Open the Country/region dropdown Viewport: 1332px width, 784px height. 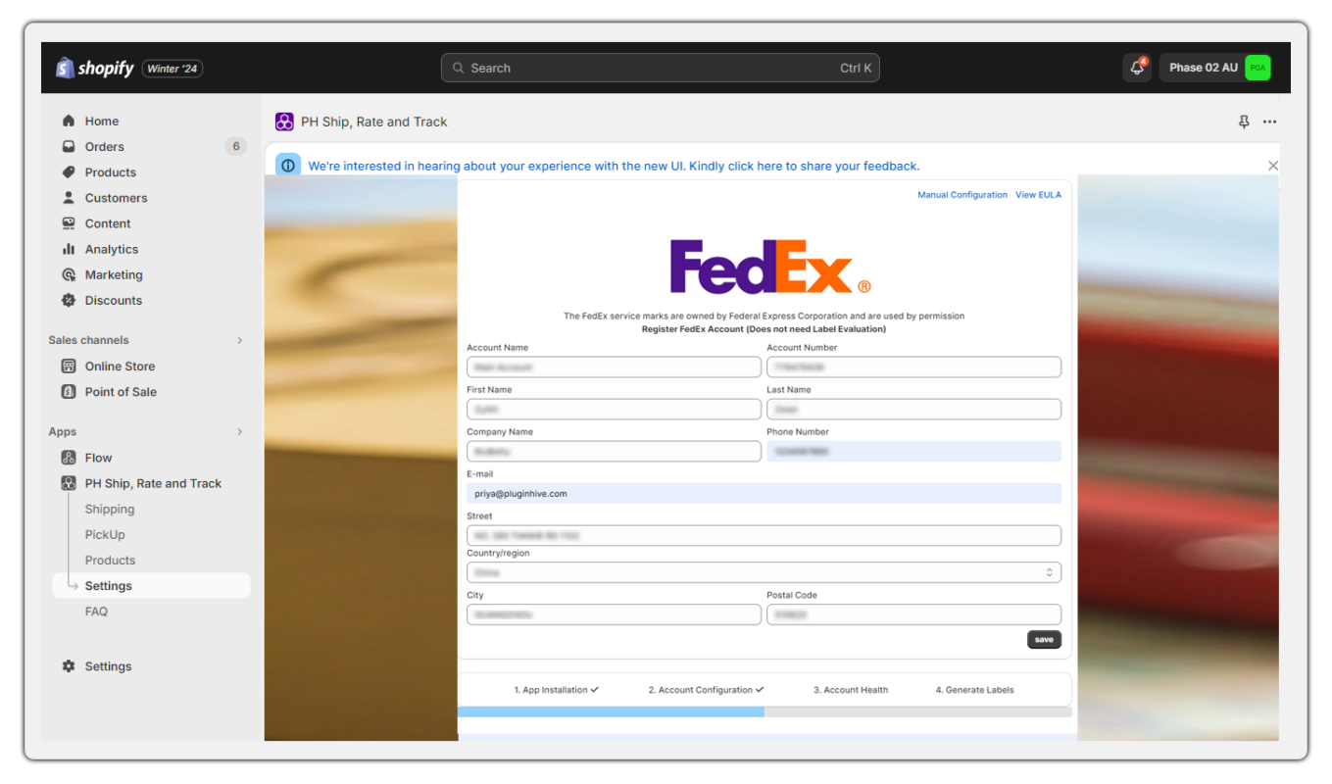[x=764, y=572]
